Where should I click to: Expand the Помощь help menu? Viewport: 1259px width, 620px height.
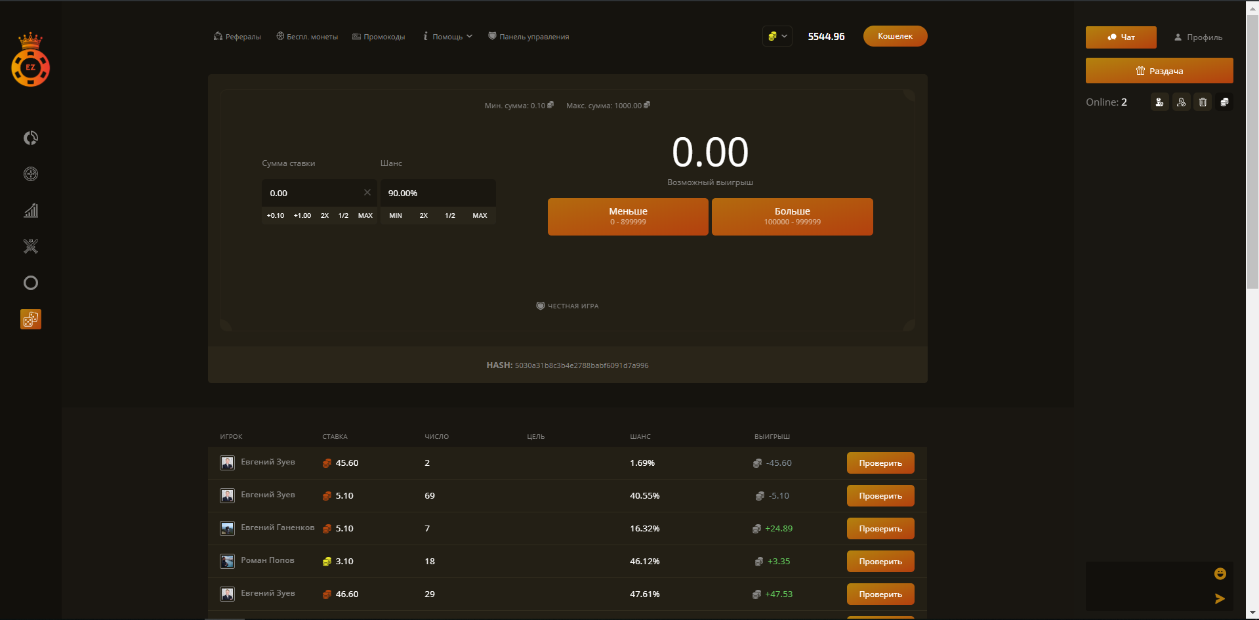[447, 37]
